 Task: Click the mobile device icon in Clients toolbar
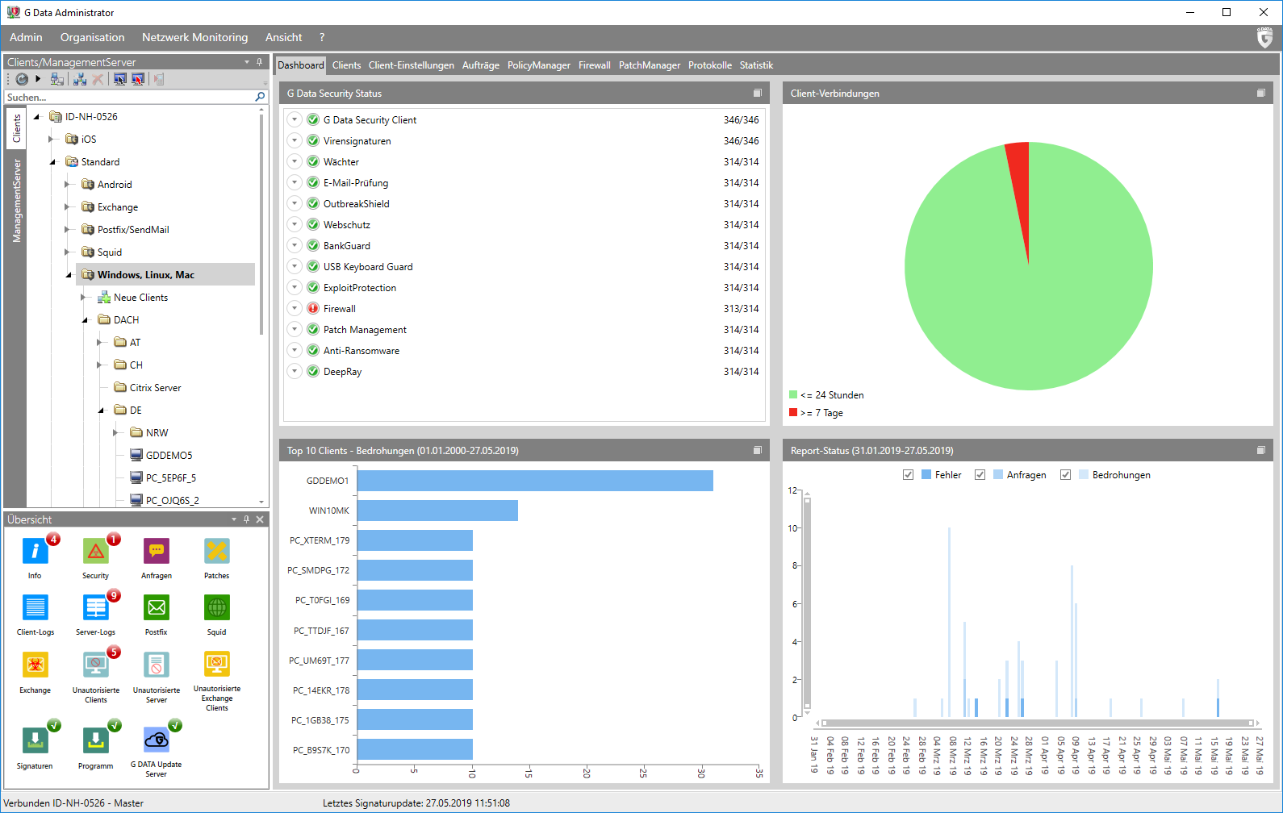(159, 79)
